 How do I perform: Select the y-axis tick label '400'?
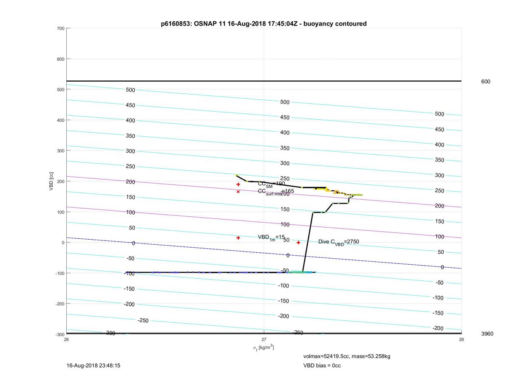click(60, 120)
